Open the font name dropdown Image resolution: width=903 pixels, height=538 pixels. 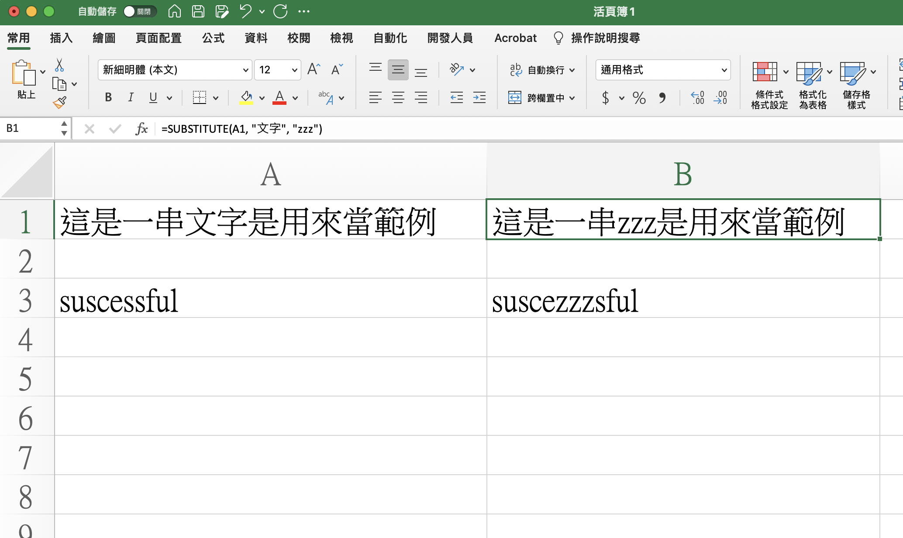(245, 70)
